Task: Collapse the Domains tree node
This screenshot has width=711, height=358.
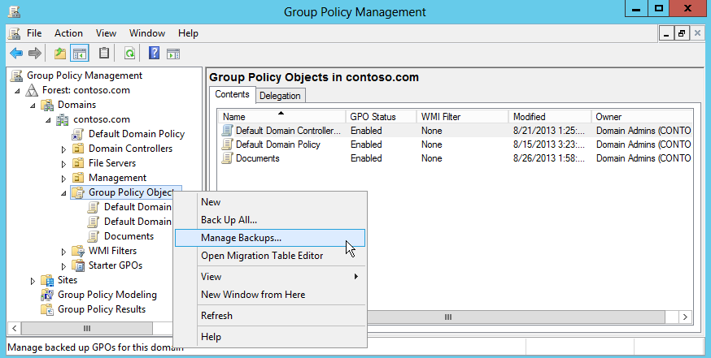Action: pos(33,106)
